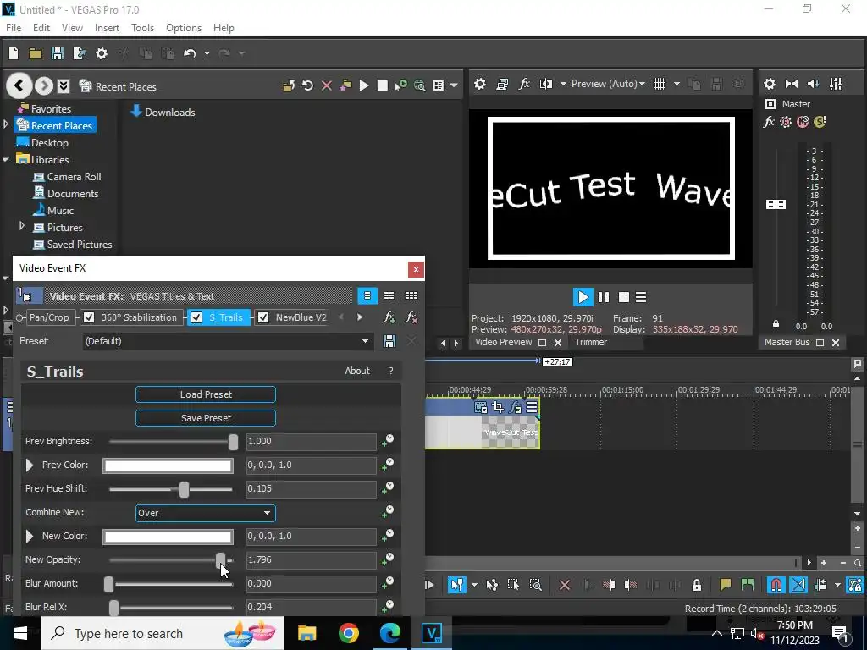
Task: Refresh the Explorer file list
Action: coord(307,85)
